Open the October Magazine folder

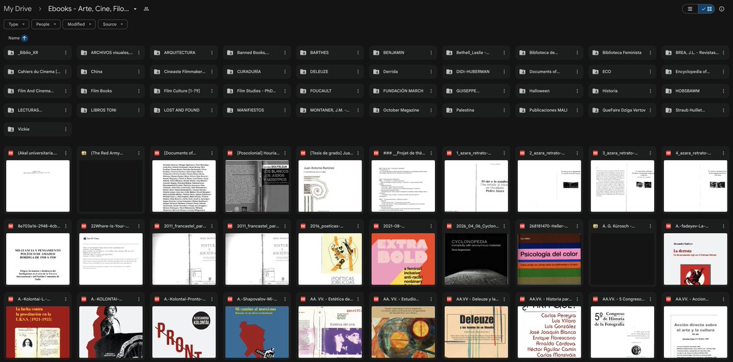pyautogui.click(x=403, y=110)
